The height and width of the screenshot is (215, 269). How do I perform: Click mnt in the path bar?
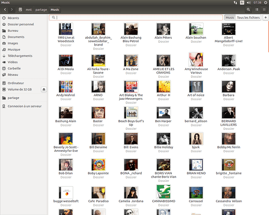click(29, 9)
